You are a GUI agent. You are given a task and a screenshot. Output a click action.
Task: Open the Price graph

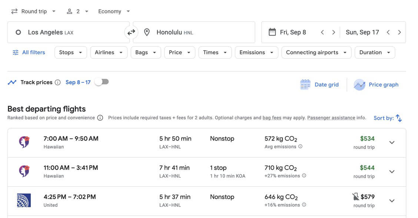(376, 85)
